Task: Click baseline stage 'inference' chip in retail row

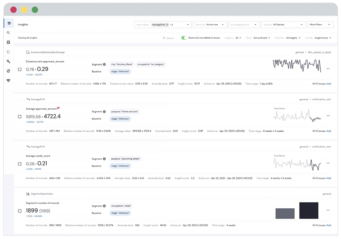Action: 120,213
